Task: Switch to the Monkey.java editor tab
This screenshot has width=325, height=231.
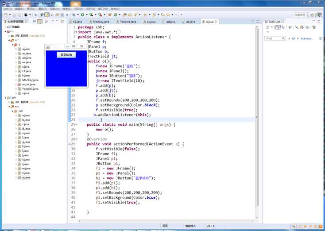Action: point(99,22)
